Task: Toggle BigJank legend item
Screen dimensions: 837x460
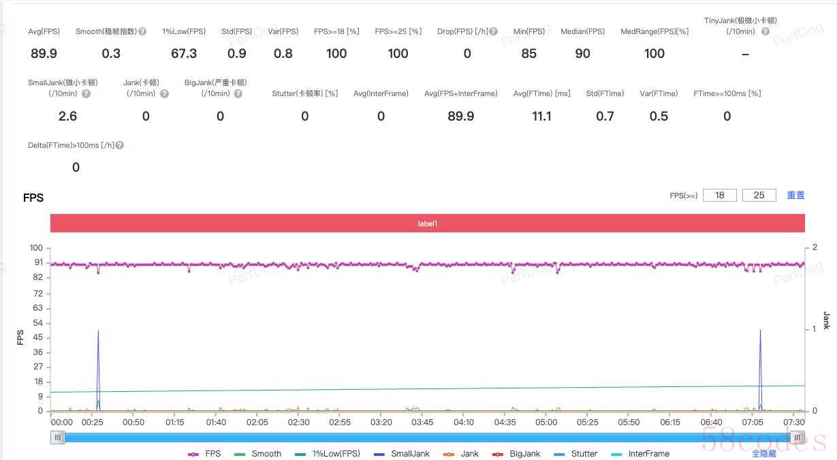Action: point(516,454)
